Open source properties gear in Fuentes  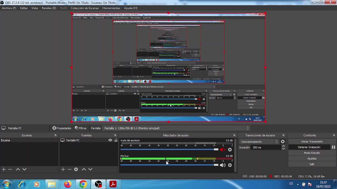pyautogui.click(x=76, y=169)
